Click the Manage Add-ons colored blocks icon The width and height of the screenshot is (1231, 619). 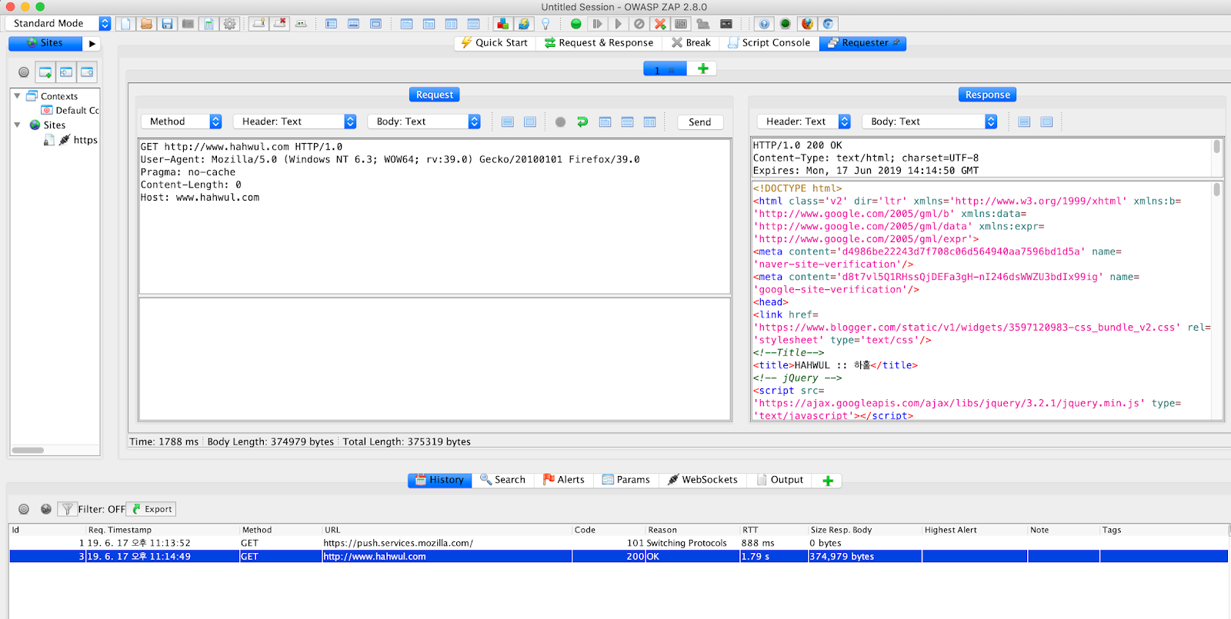tap(502, 24)
